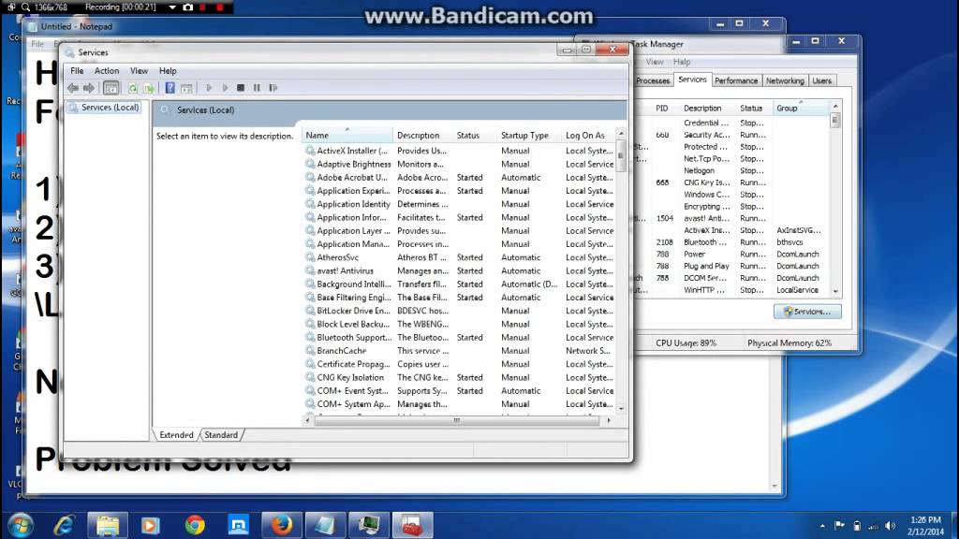This screenshot has height=539, width=959.
Task: Open the Help toolbar icon in Services
Action: point(170,88)
